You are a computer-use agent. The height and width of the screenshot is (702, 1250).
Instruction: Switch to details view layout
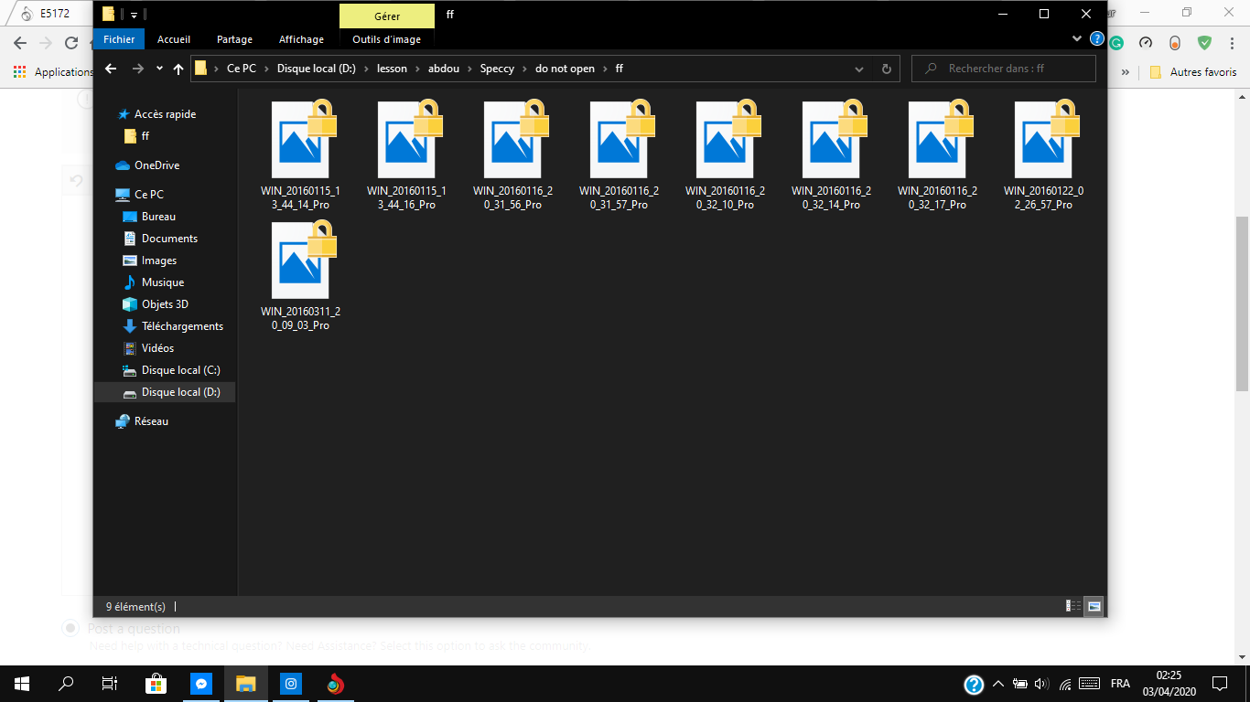(x=1072, y=606)
